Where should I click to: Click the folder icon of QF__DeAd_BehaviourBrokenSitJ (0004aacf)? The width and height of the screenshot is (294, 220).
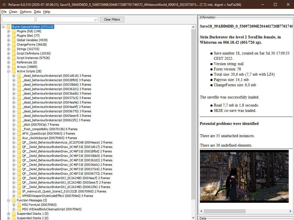(x=19, y=178)
